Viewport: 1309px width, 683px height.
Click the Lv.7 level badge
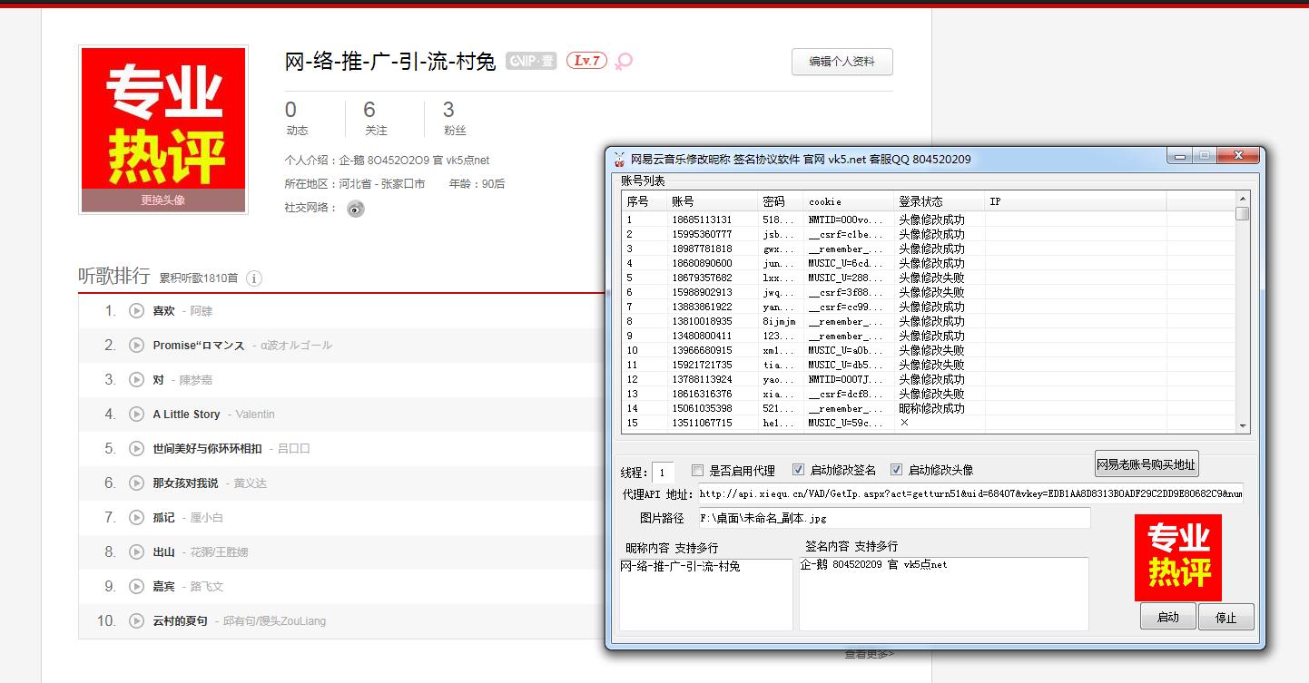589,61
